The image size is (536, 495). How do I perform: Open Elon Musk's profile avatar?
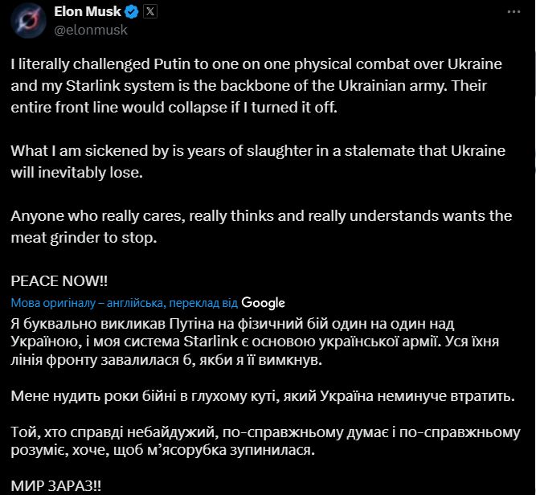click(x=28, y=21)
